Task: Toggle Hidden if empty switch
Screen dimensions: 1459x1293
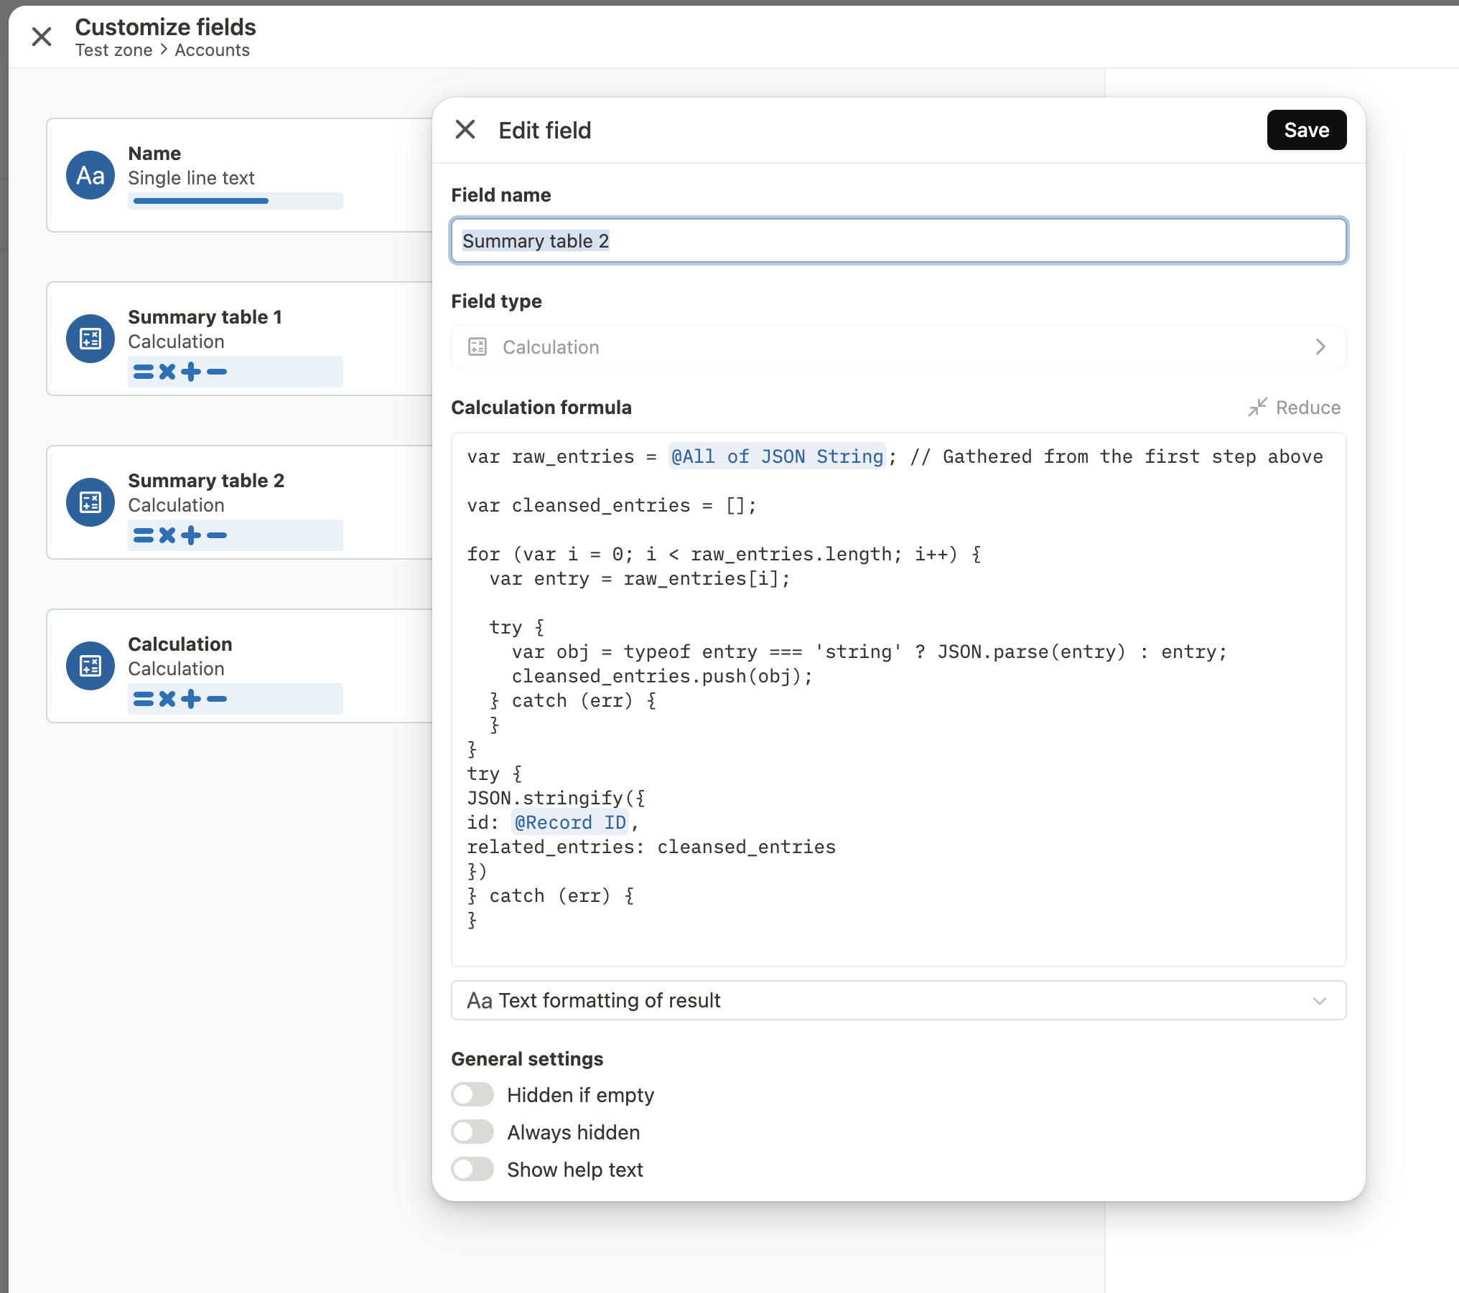Action: 472,1095
